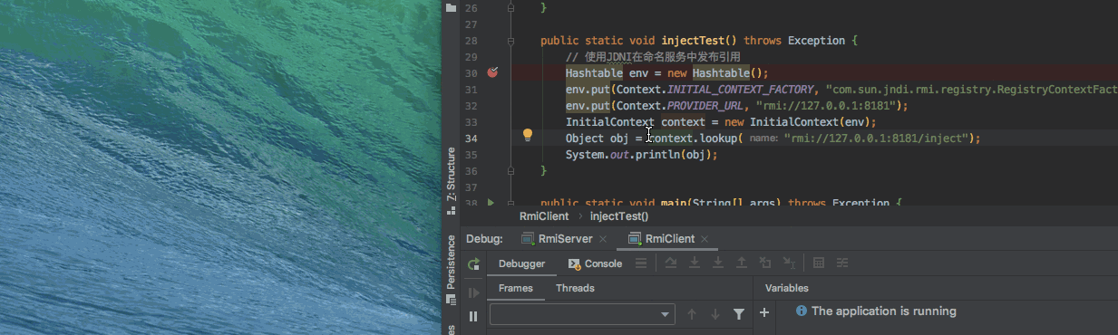Click the RmiClient breadcrumb
Viewport: 1118px width, 335px height.
543,216
